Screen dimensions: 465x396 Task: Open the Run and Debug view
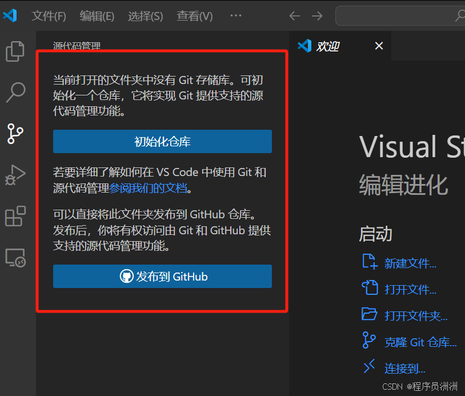[15, 175]
